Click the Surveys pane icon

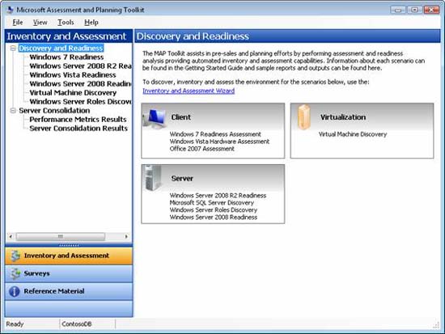pyautogui.click(x=15, y=273)
